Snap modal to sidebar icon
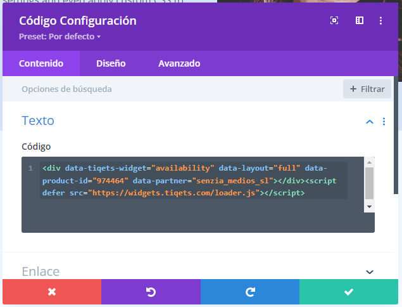The height and width of the screenshot is (307, 402). coord(360,20)
